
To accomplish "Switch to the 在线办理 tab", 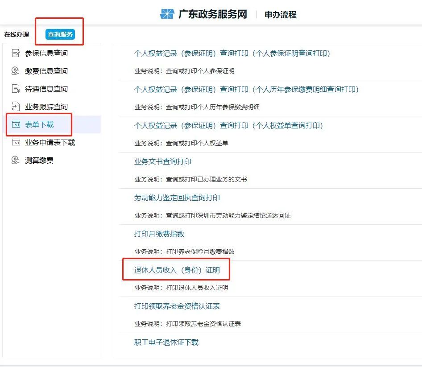I will [x=17, y=33].
